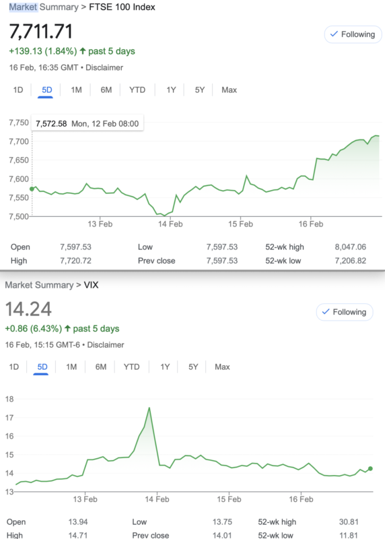Select the 5D tab on FTSE 100 chart
This screenshot has height=539, width=385.
click(46, 90)
